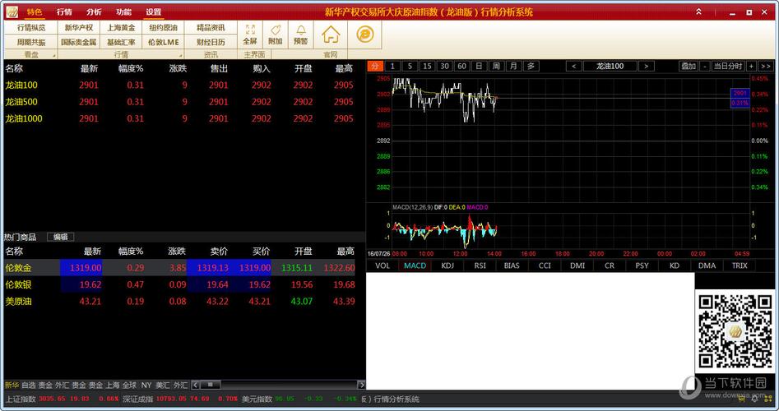The image size is (779, 411).
Task: Switch chart to 60-minute period
Action: (x=461, y=66)
